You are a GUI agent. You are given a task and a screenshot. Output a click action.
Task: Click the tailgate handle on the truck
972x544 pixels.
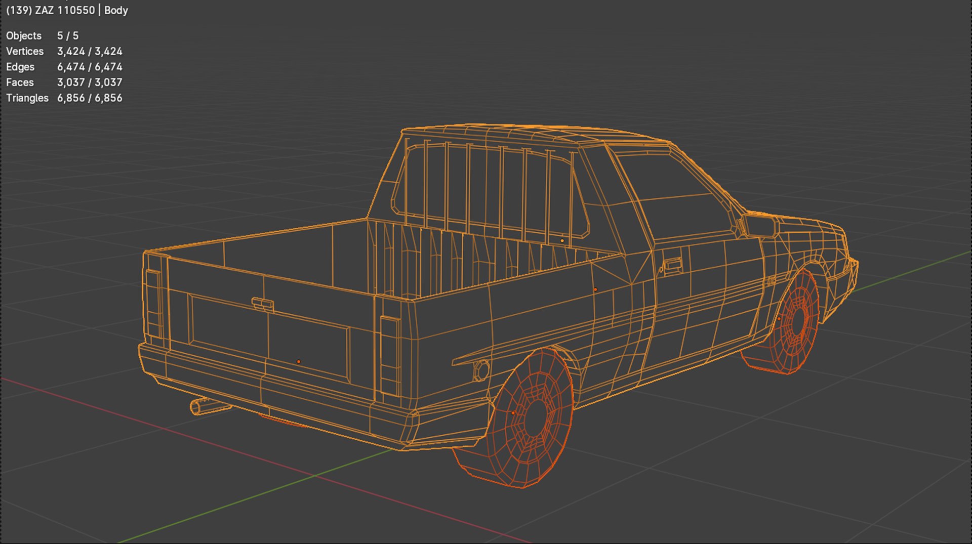coord(263,304)
